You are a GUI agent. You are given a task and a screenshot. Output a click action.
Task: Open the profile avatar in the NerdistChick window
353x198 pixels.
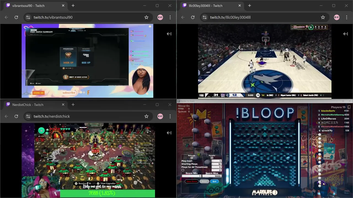pos(160,116)
